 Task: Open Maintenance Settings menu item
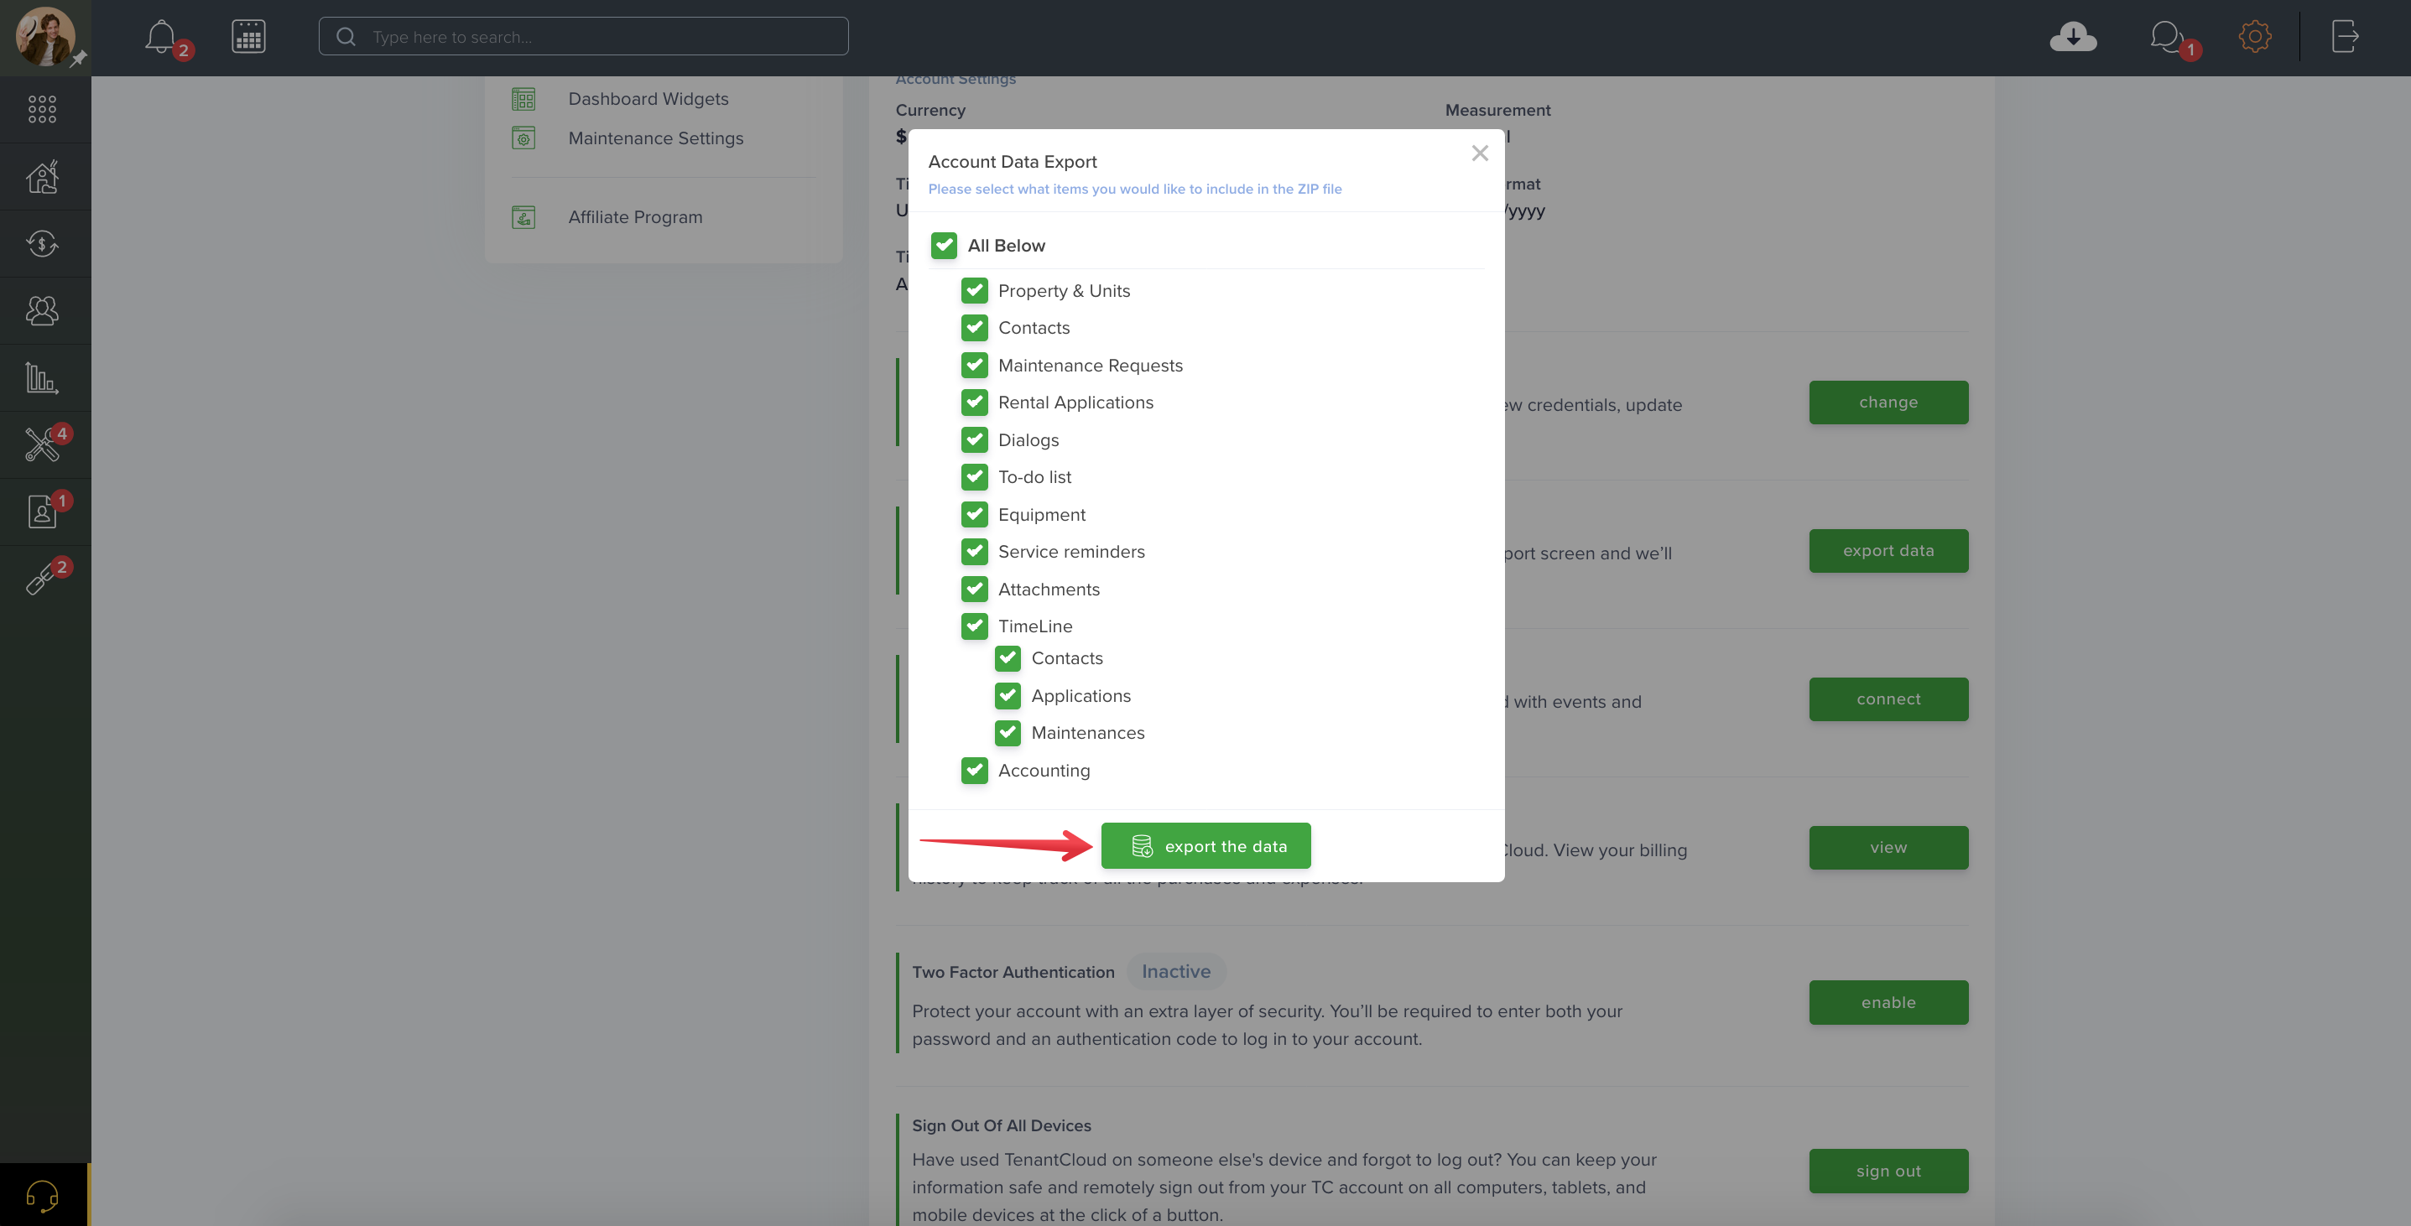point(655,138)
